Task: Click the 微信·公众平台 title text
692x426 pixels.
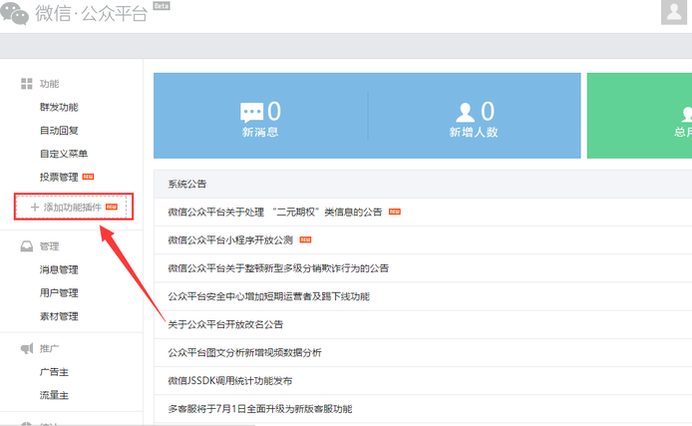Action: pos(92,13)
